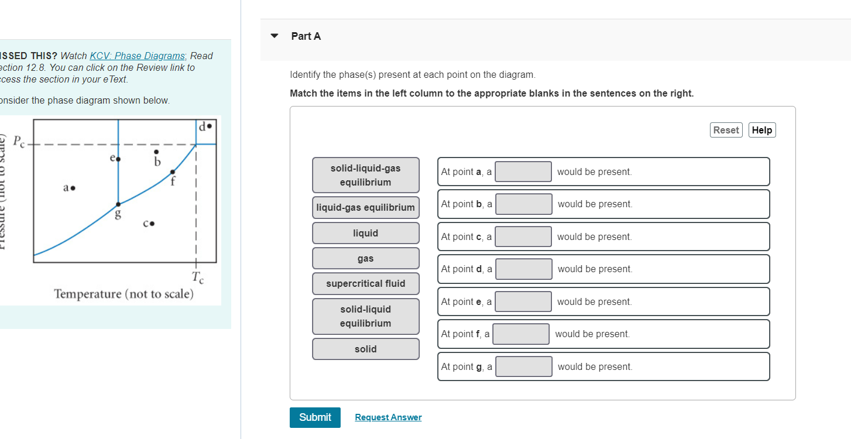Click the blank for point e
This screenshot has height=439, width=851.
pyautogui.click(x=524, y=301)
